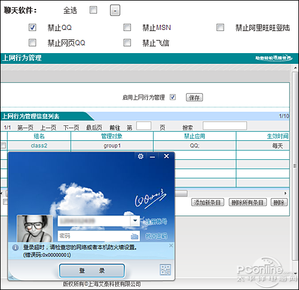Go to 第一页 in pagination
Image resolution: width=299 pixels, height=290 pixels.
click(25, 128)
